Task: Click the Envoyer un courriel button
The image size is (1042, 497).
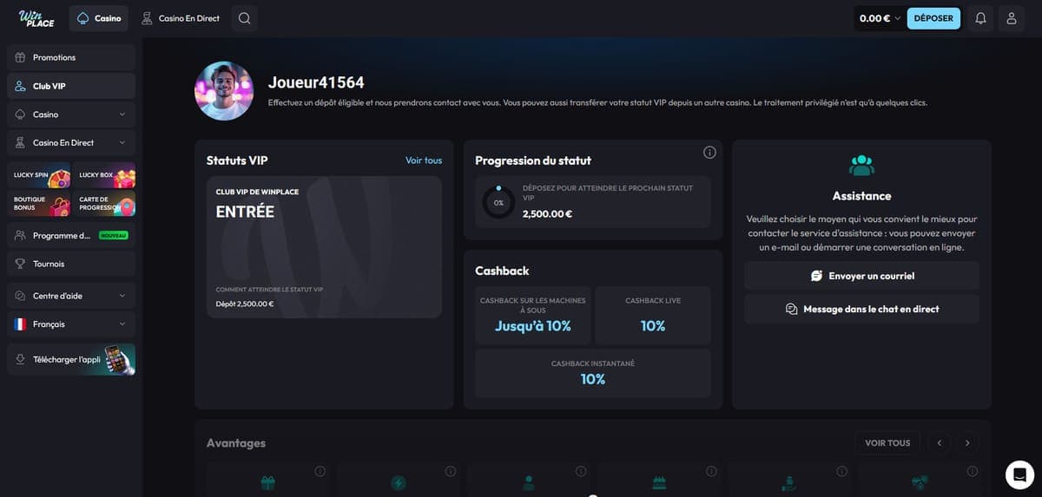Action: pos(861,276)
